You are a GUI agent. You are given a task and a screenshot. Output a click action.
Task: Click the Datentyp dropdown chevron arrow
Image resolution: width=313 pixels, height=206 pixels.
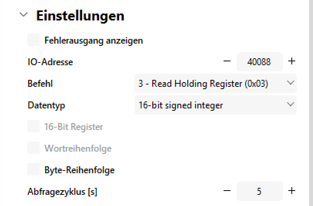click(290, 105)
